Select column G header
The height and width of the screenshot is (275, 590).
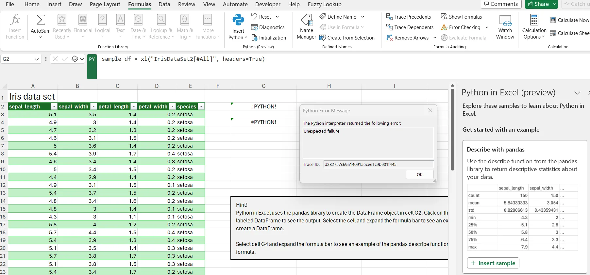click(x=263, y=86)
